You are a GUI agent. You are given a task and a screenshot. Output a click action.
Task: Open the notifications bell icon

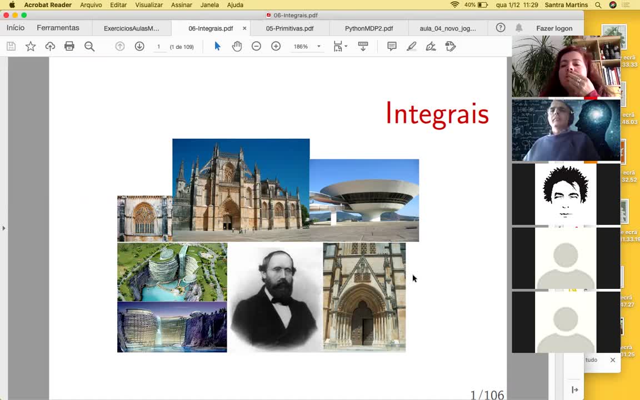click(519, 28)
